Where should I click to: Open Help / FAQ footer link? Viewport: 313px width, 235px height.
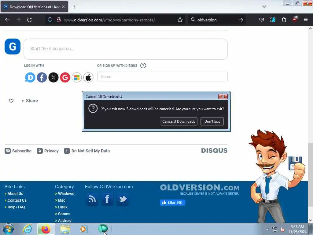[x=16, y=207]
